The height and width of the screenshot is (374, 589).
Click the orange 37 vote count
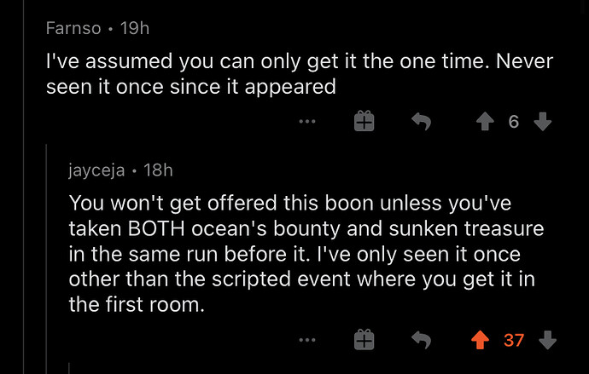(x=514, y=341)
